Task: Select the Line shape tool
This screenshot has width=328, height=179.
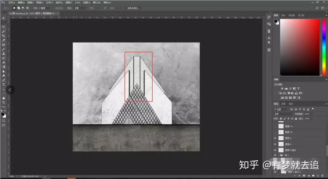Action: click(3, 94)
